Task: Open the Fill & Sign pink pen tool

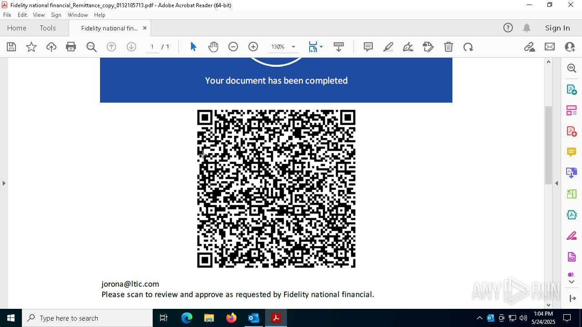Action: point(572,236)
